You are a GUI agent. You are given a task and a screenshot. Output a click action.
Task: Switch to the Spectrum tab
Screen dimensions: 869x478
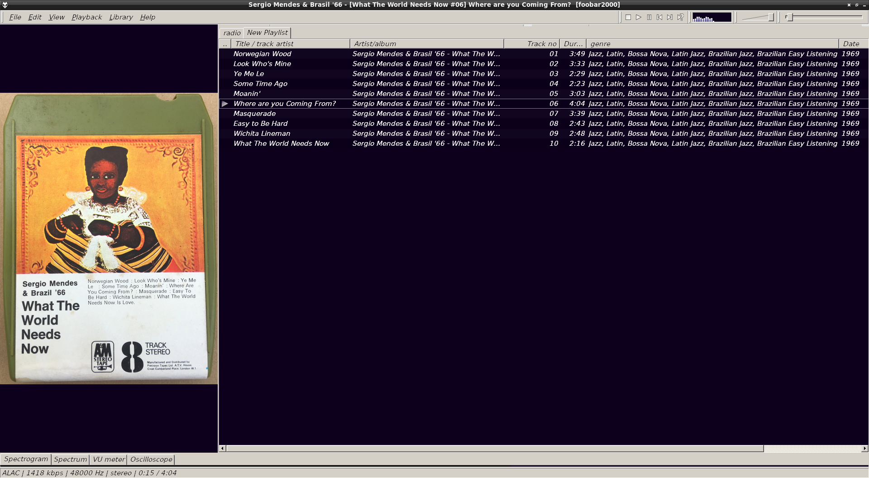coord(70,459)
